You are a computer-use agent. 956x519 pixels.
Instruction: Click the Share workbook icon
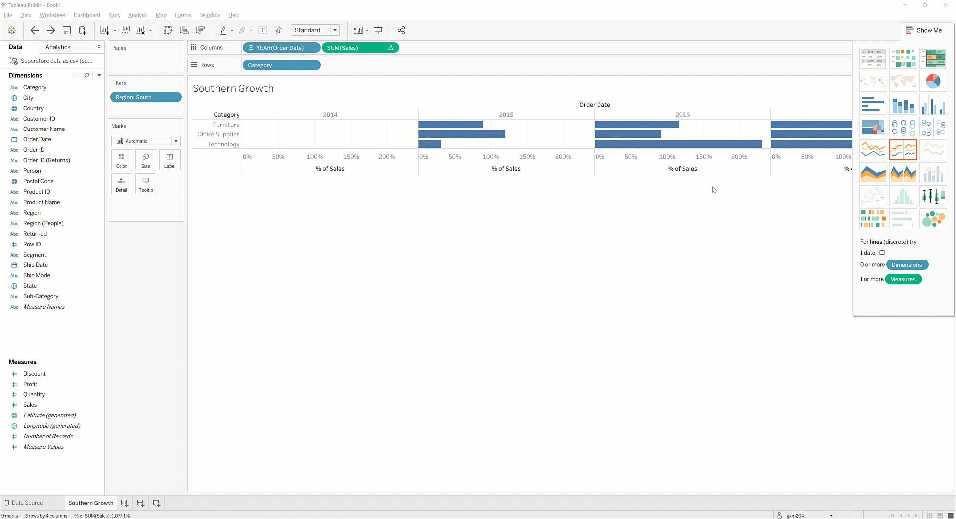click(401, 30)
